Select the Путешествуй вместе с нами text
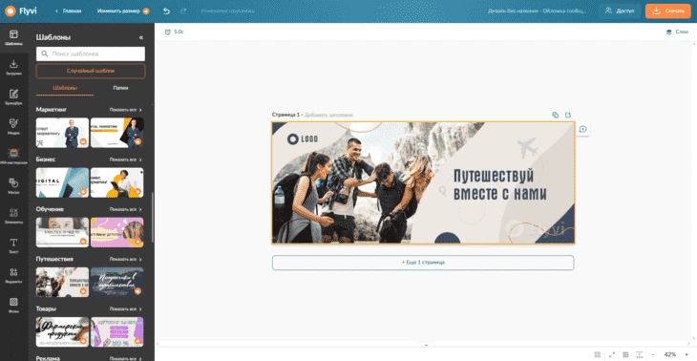697x361 pixels. [x=499, y=184]
